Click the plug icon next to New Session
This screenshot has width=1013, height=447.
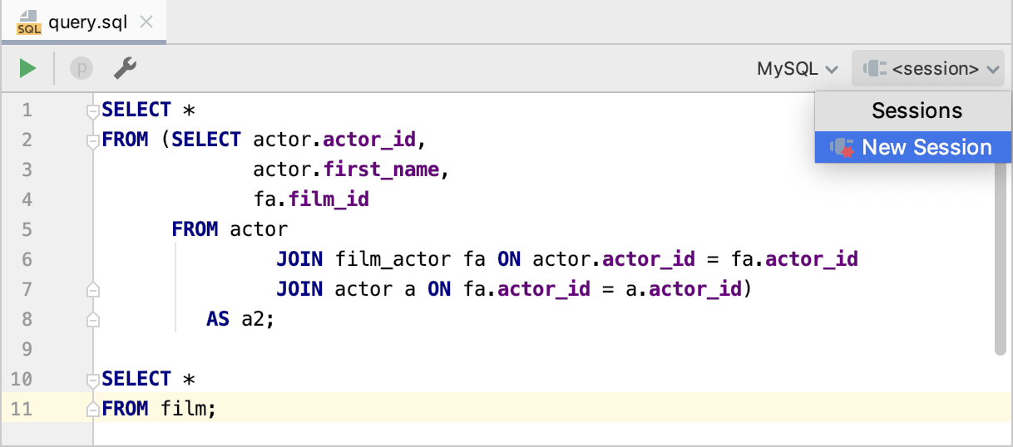tap(843, 148)
